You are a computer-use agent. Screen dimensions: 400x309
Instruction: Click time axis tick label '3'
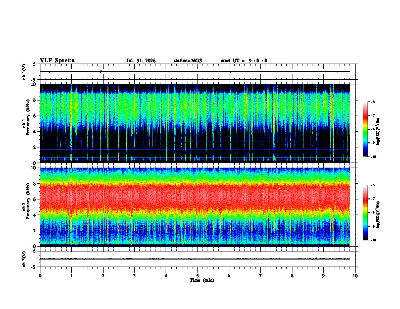point(134,276)
